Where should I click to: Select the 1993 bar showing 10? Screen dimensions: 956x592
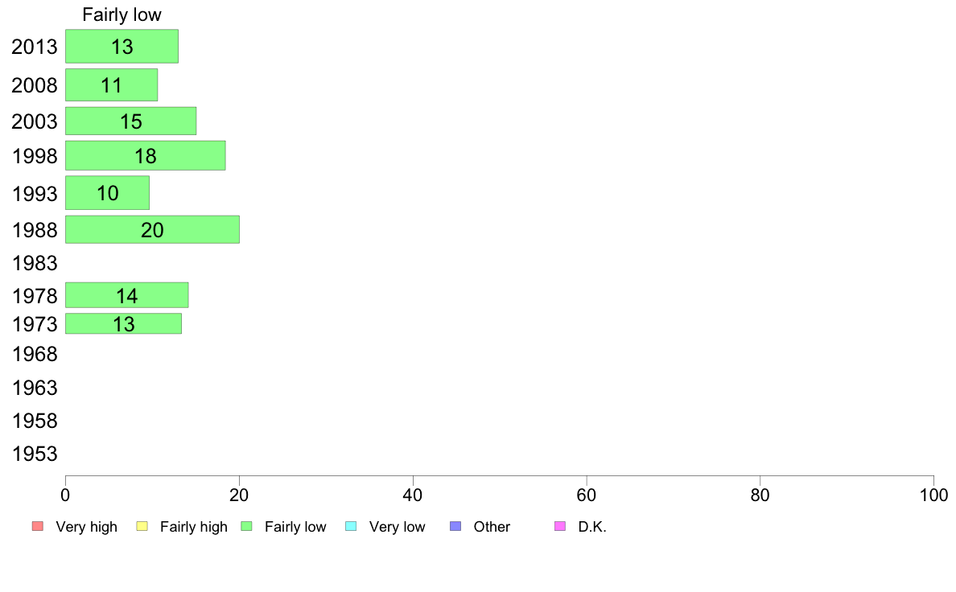point(107,193)
